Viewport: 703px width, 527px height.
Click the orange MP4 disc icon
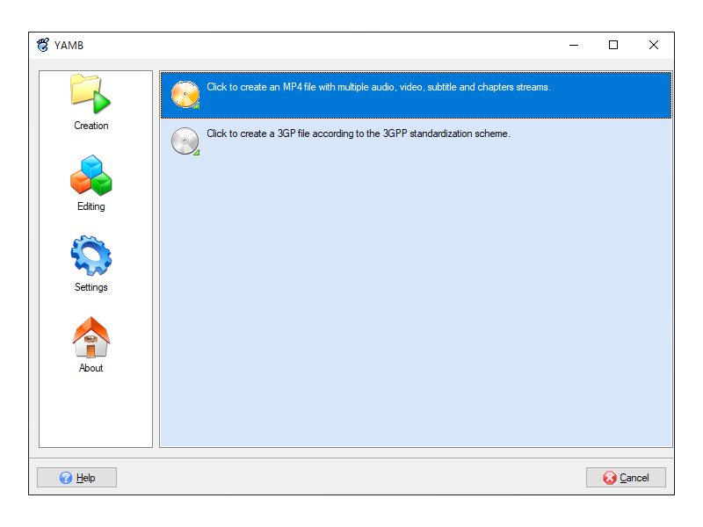pos(185,95)
